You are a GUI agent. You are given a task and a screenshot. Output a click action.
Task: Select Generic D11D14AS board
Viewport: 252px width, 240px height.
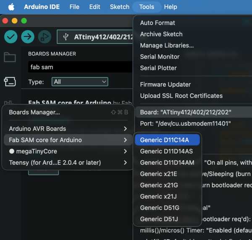tap(168, 151)
